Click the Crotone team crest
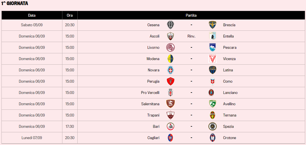This screenshot has height=145, width=306. click(x=212, y=138)
